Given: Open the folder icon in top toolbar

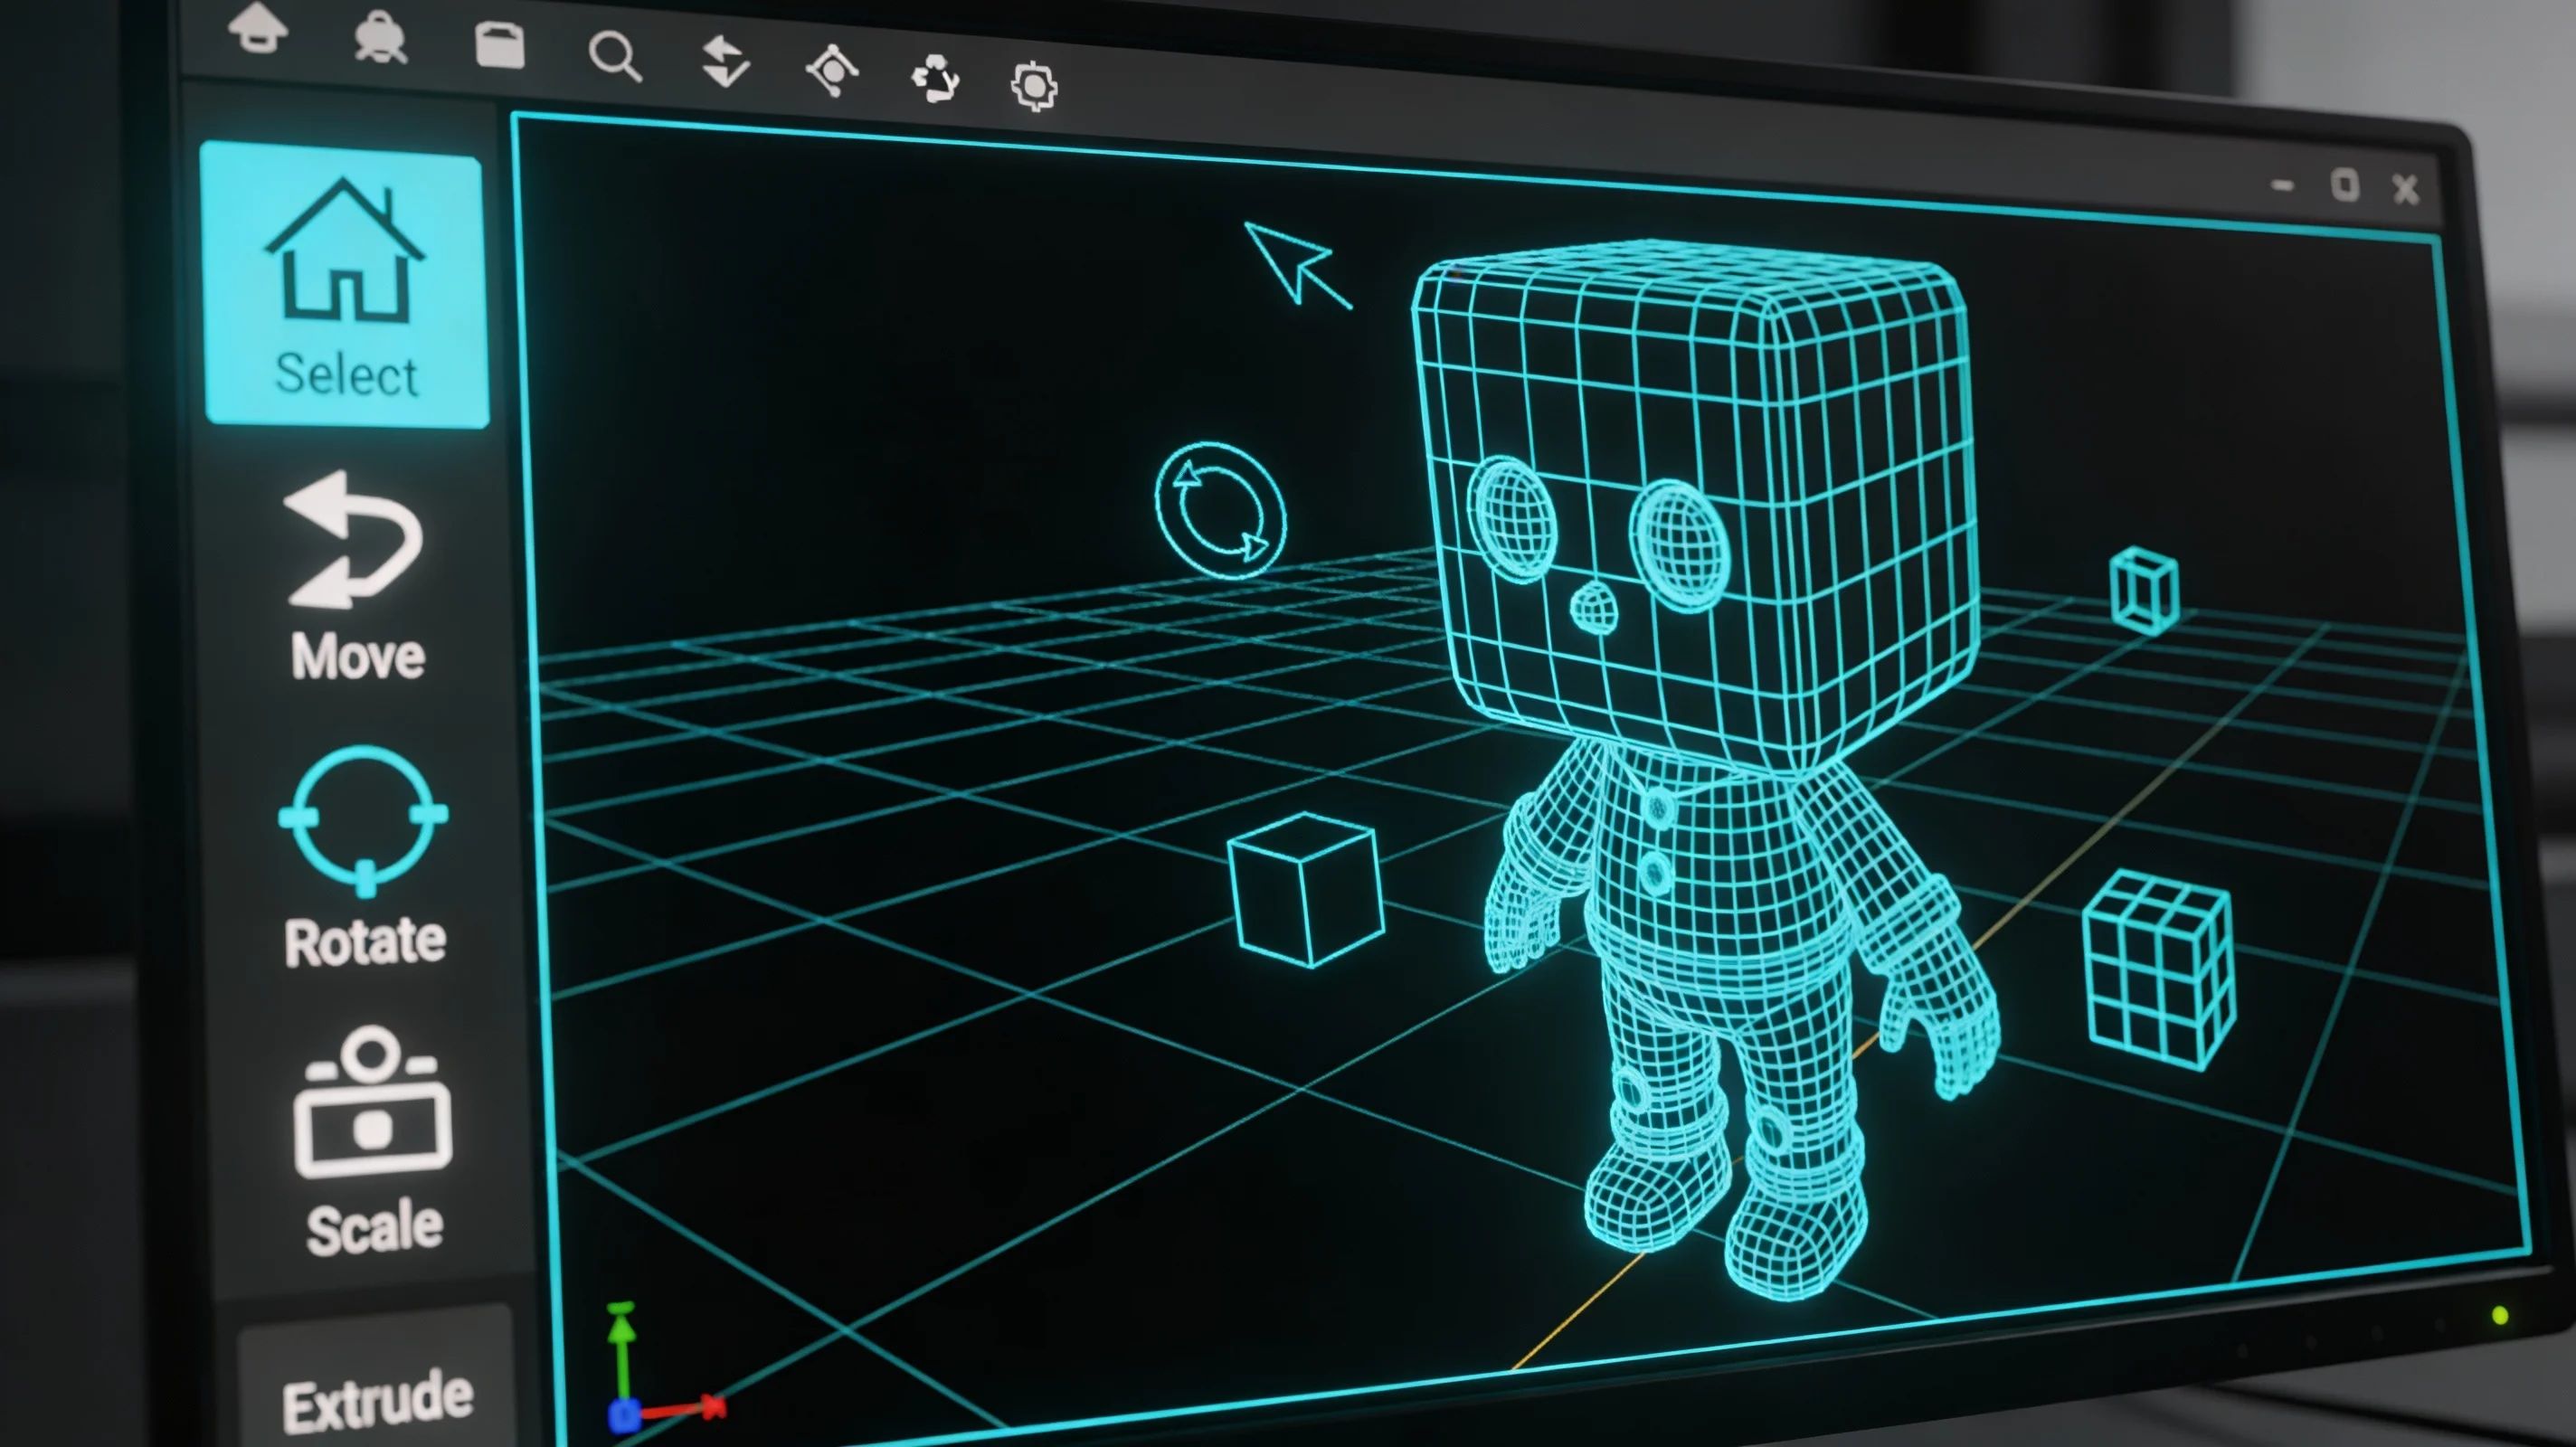Looking at the screenshot, I should [x=500, y=46].
